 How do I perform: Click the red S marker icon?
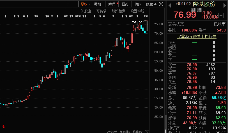(x=3, y=127)
